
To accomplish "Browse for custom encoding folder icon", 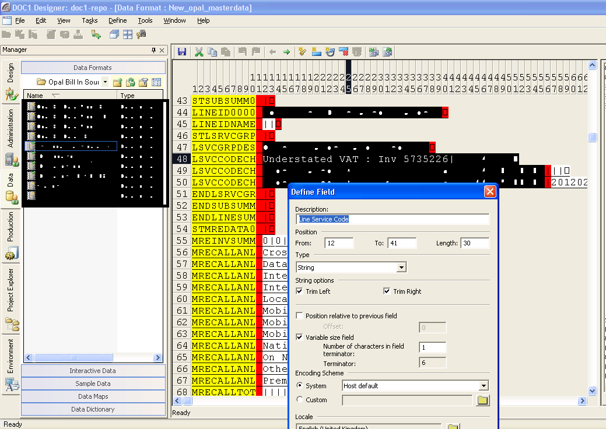I will tap(482, 400).
